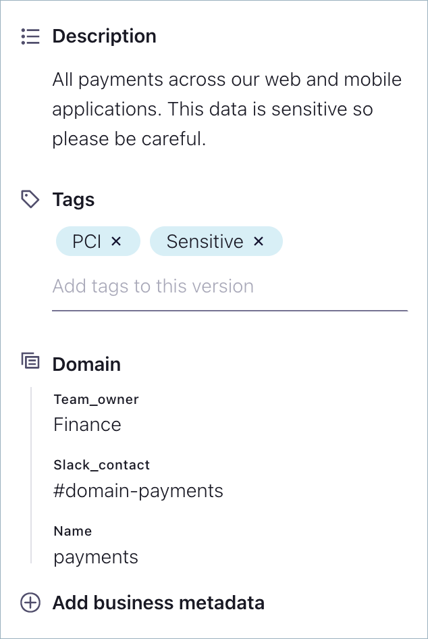This screenshot has height=639, width=428.
Task: Expand the Slack_contact field
Action: 101,465
